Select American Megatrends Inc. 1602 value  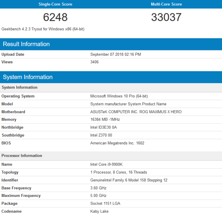[x=117, y=143]
